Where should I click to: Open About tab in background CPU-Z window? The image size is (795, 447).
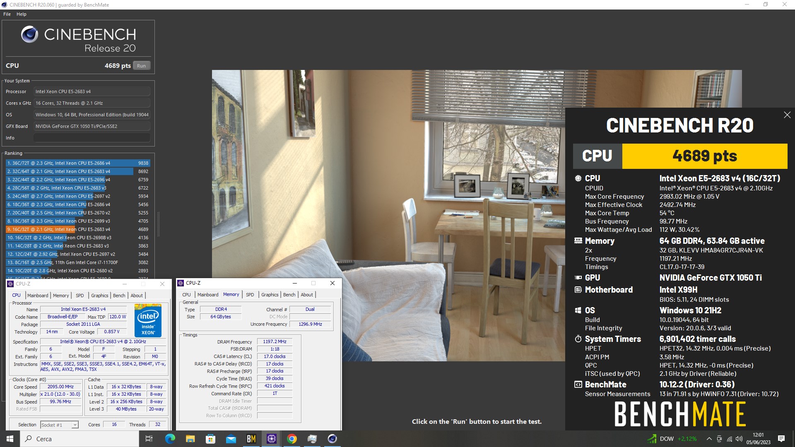[137, 296]
